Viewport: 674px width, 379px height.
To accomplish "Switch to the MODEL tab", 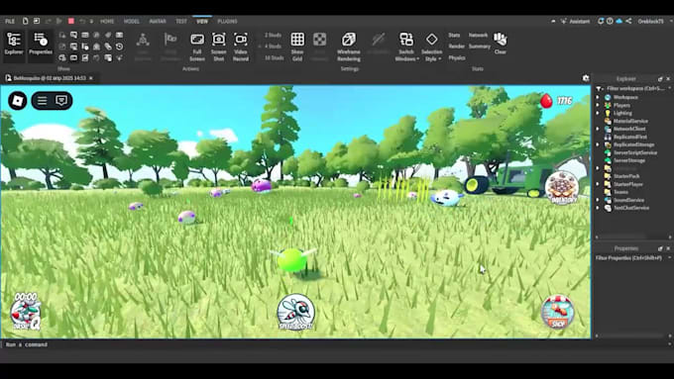I will (132, 21).
